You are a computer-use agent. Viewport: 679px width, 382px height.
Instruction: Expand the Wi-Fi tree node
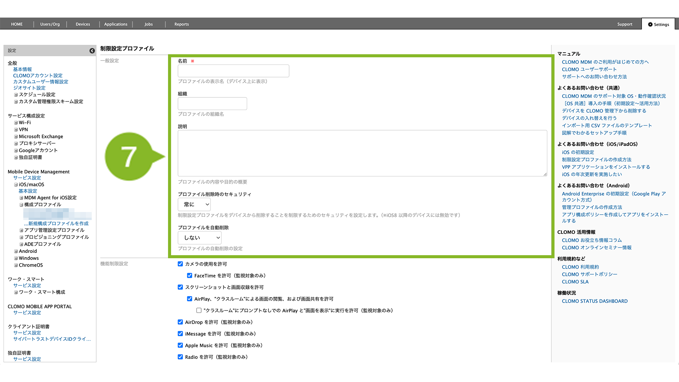click(16, 123)
